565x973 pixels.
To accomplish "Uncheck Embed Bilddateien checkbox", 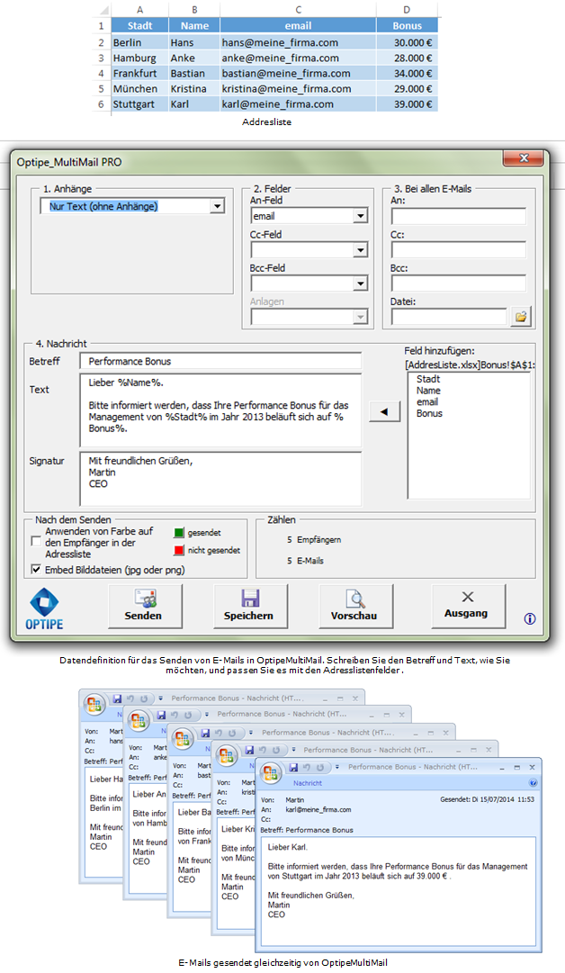I will click(x=36, y=569).
